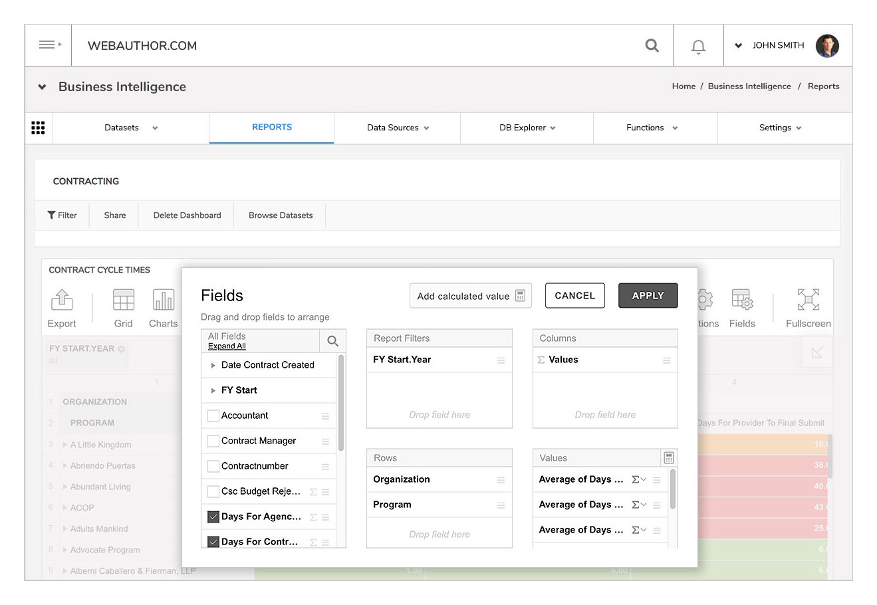This screenshot has height=605, width=877.
Task: Open the Data Sources menu
Action: 398,128
